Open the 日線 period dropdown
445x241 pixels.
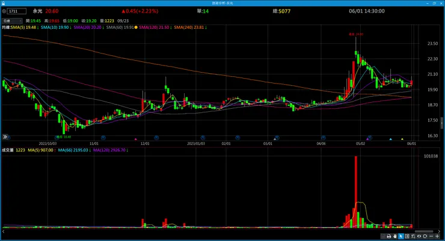point(12,20)
